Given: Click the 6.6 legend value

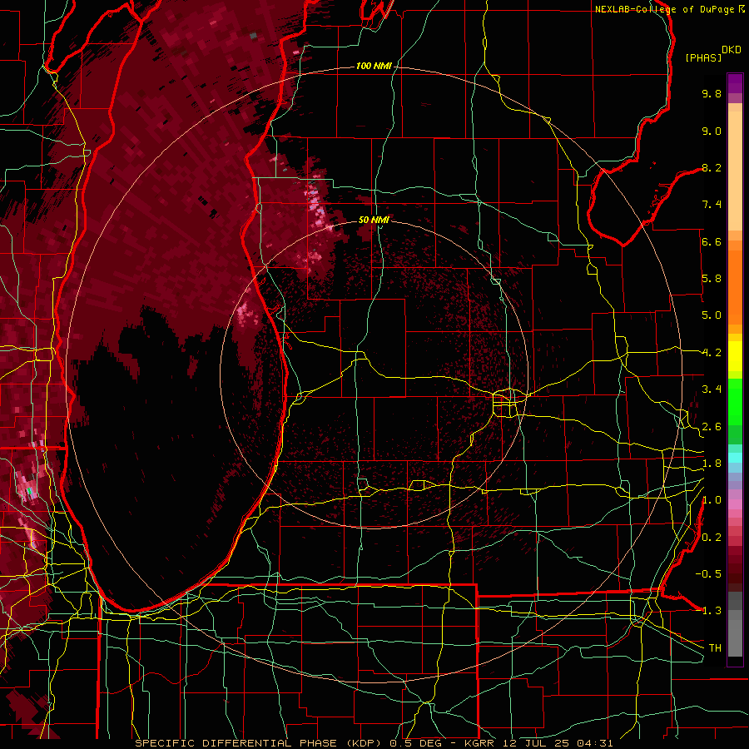Looking at the screenshot, I should coord(712,241).
